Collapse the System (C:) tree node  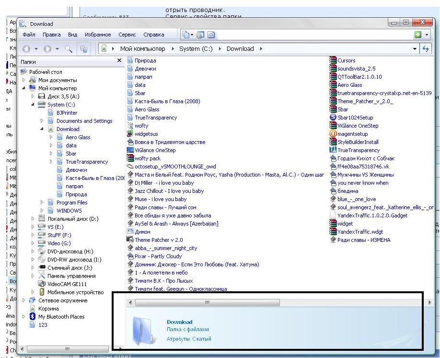(33, 105)
